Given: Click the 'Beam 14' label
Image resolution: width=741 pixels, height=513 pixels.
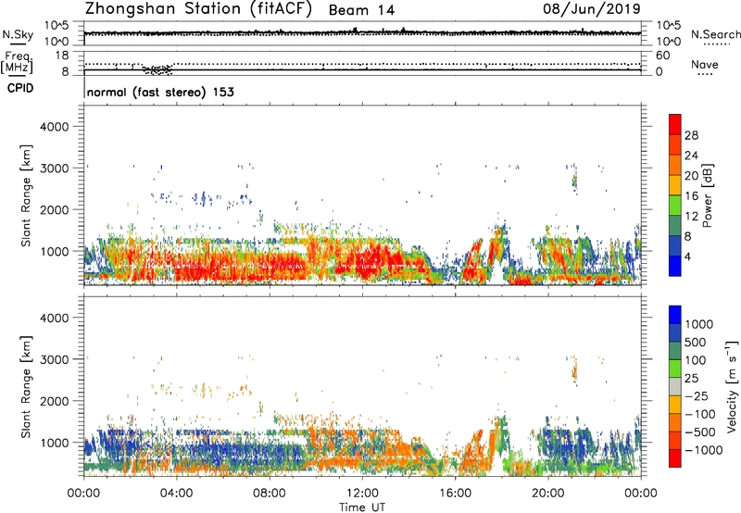Looking at the screenshot, I should click(361, 10).
